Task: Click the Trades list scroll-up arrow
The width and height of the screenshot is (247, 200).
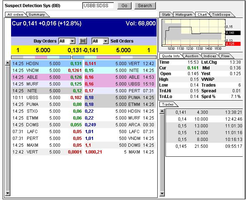Action: (162, 111)
